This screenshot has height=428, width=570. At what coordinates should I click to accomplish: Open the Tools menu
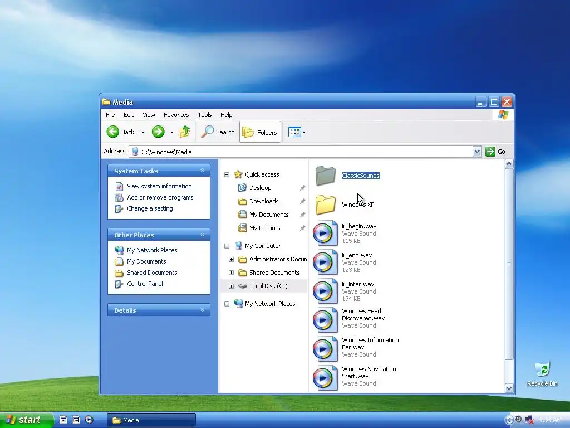click(x=205, y=115)
